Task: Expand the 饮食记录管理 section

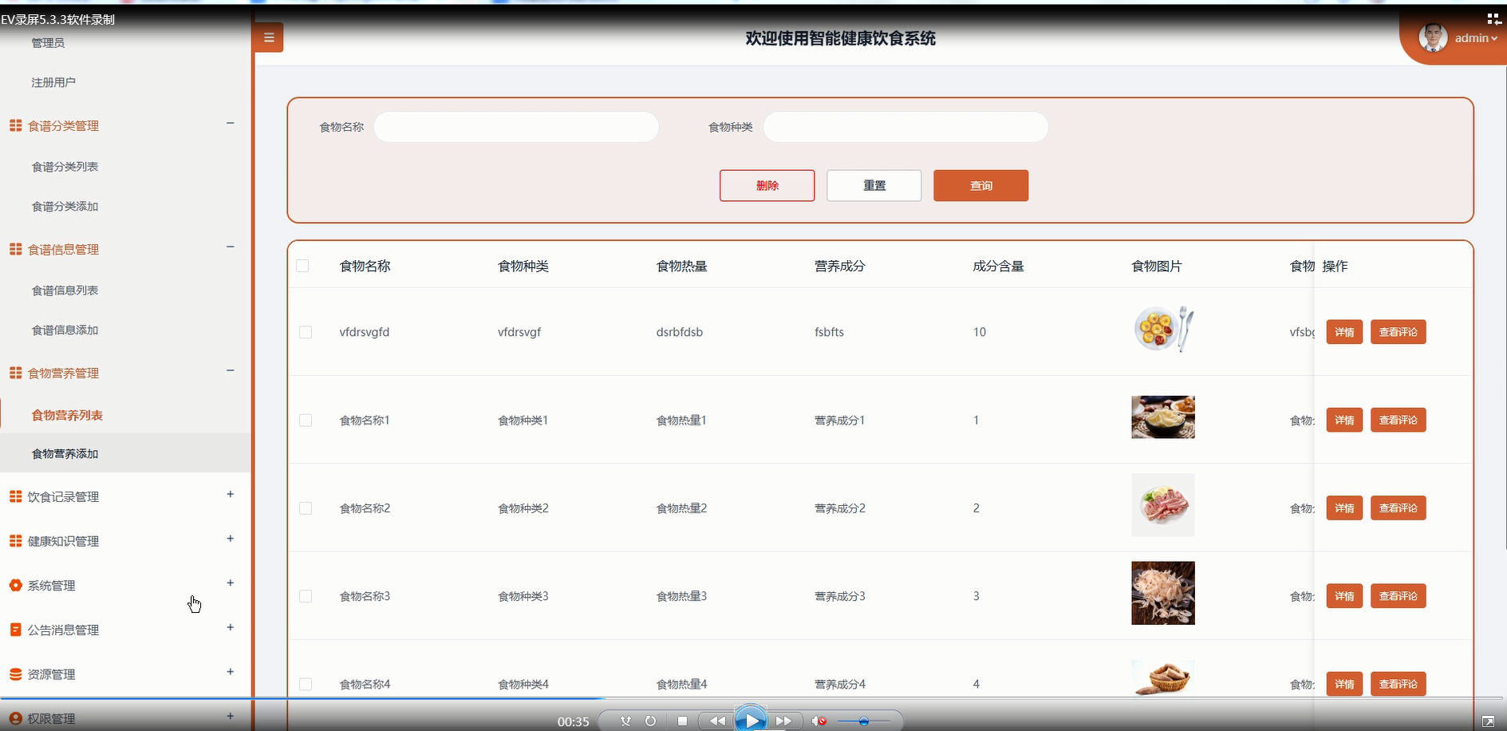Action: click(x=230, y=494)
